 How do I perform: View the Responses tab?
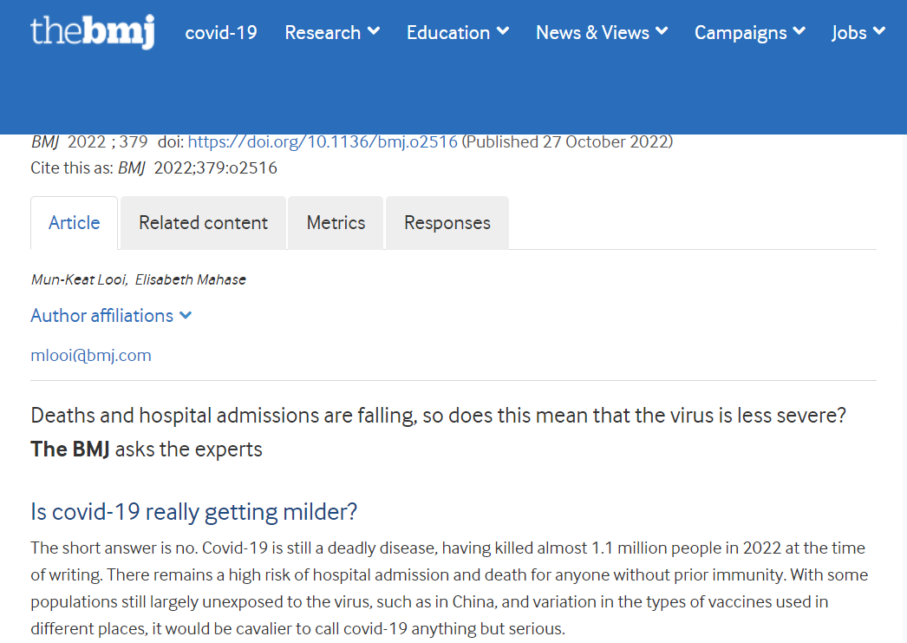(x=447, y=223)
